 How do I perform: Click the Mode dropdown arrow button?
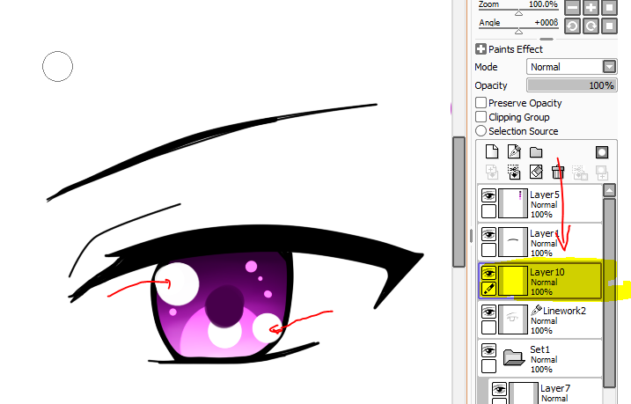[609, 67]
